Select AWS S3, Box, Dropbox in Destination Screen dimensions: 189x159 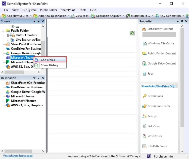(x=27, y=105)
